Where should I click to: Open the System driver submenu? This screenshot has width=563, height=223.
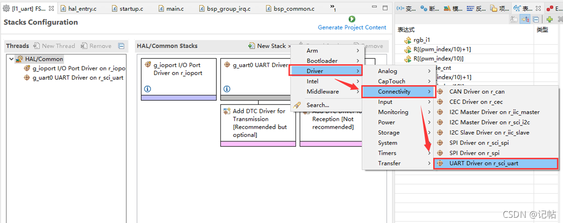tap(399, 143)
